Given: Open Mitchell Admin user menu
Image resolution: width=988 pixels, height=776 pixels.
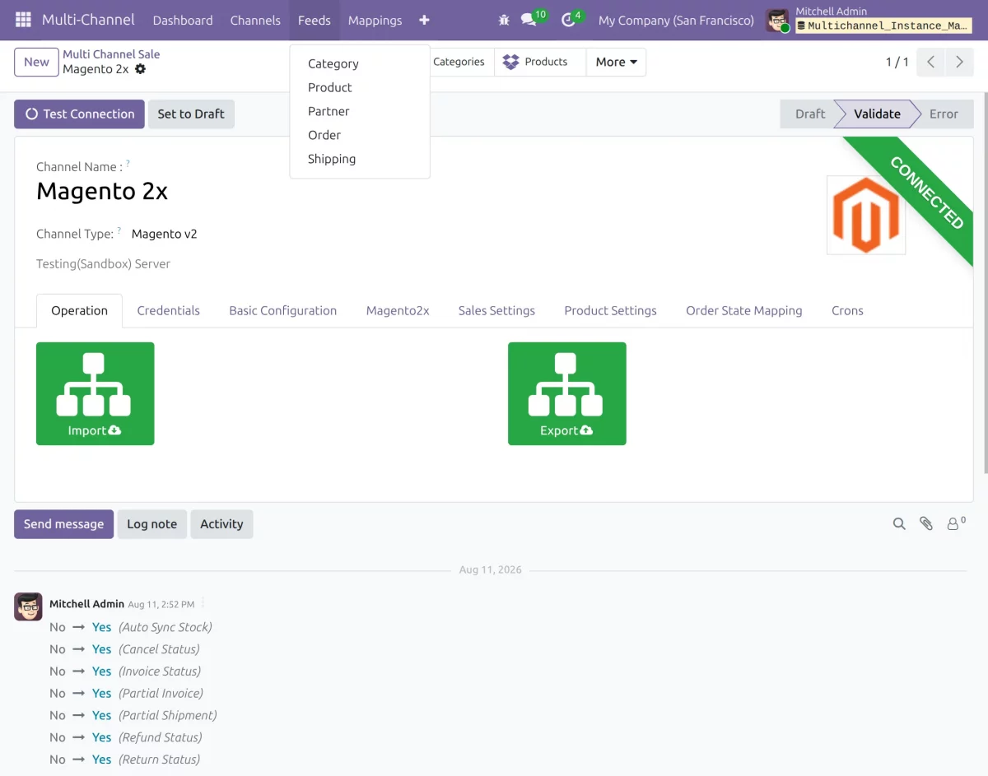Looking at the screenshot, I should pyautogui.click(x=868, y=20).
